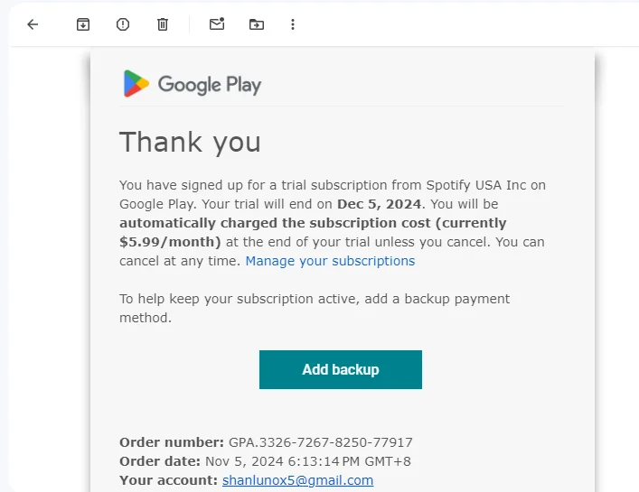This screenshot has height=492, width=639.
Task: Open the shanlunox5@gmail.com account link
Action: (x=298, y=480)
